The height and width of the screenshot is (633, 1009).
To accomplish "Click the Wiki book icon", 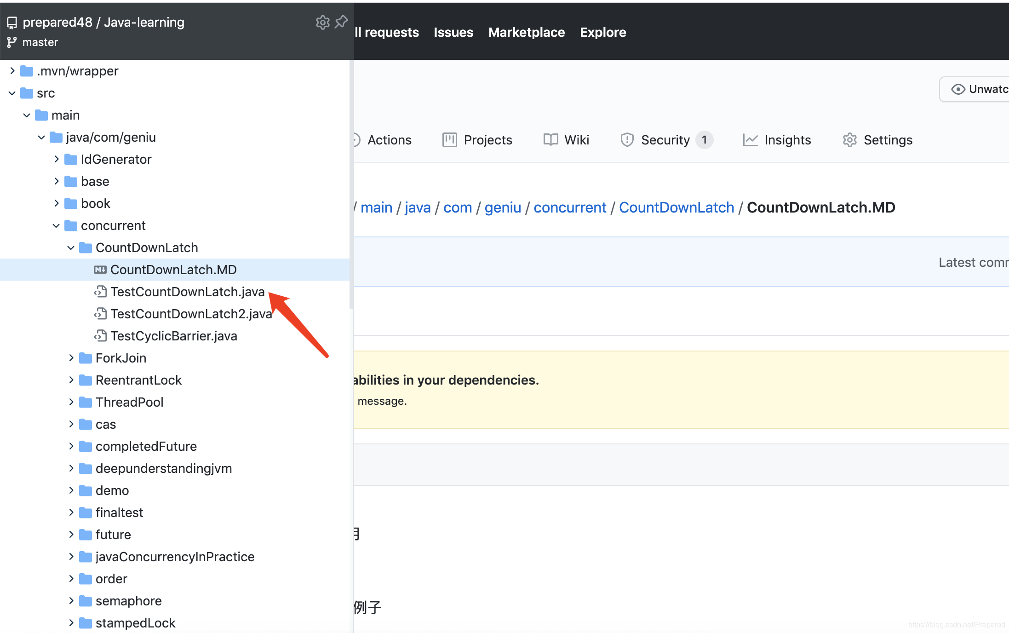I will click(x=550, y=140).
